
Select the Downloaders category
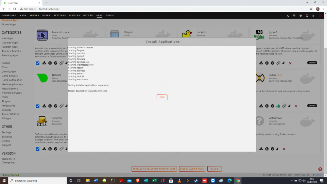9,72
